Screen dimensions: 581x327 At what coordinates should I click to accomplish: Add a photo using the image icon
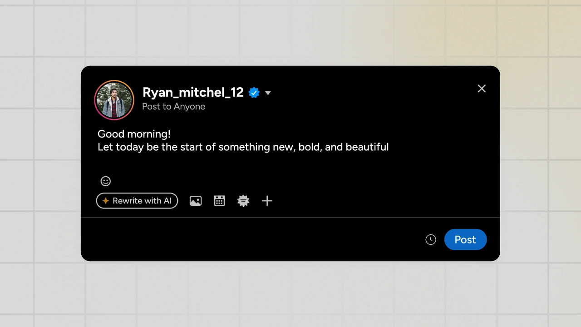point(196,201)
